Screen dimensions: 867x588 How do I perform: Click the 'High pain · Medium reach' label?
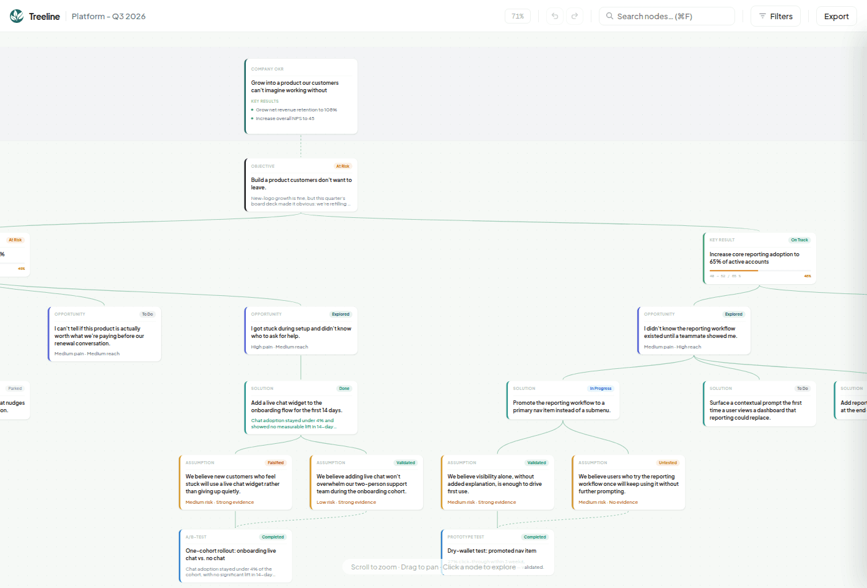click(279, 347)
